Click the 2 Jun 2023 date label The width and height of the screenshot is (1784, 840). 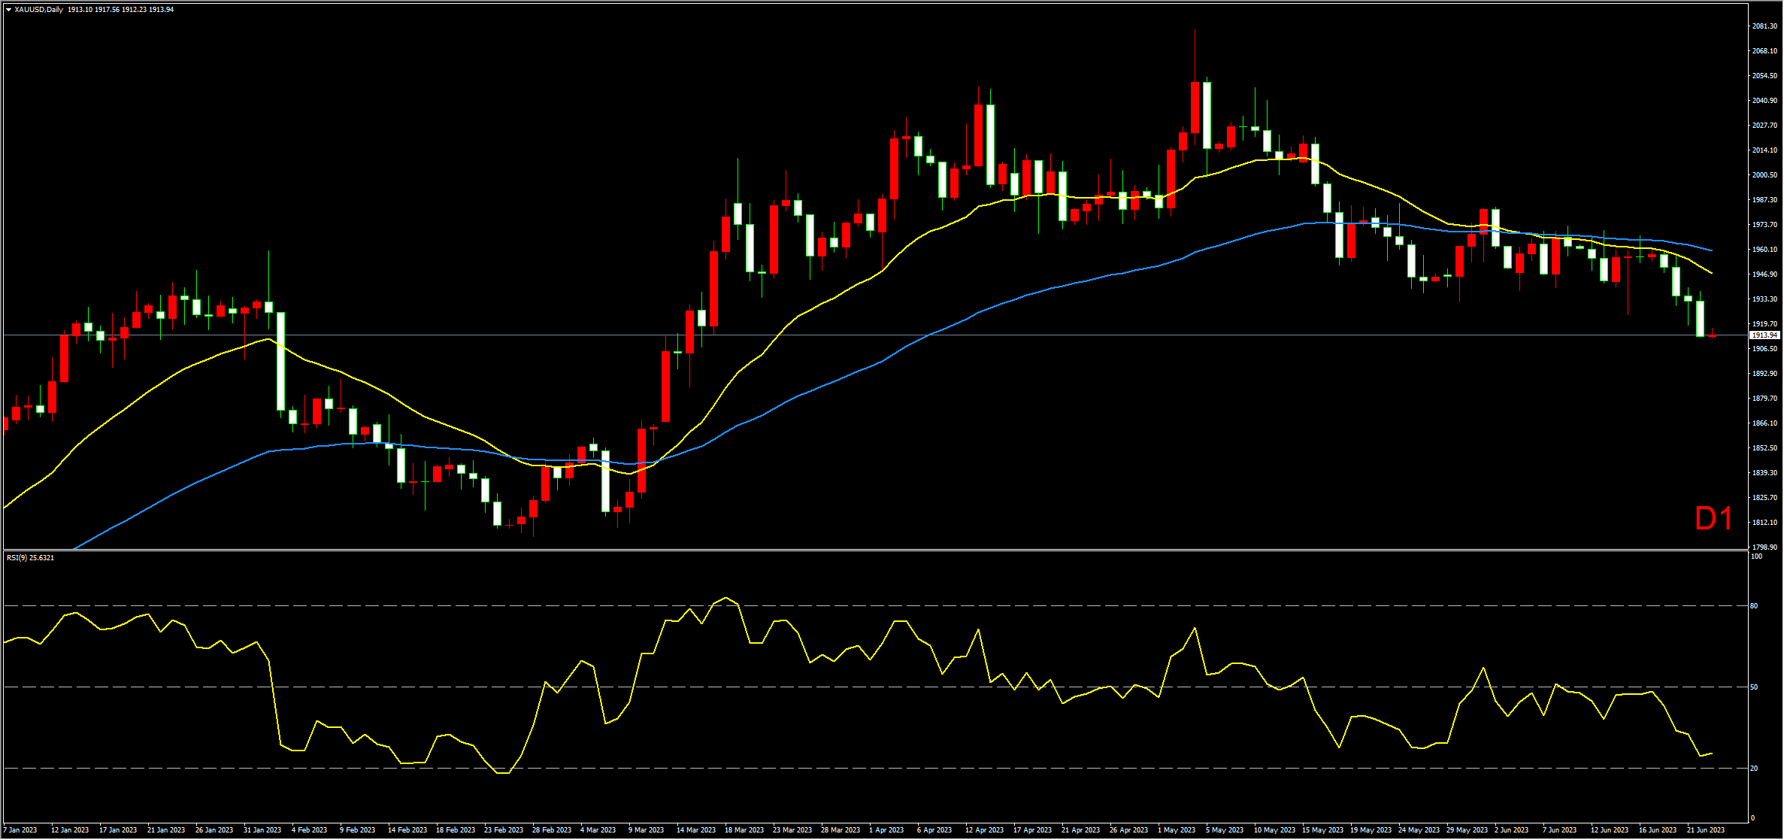(1511, 830)
